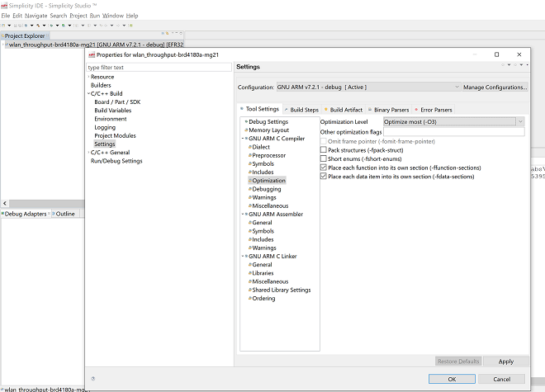Click the Manage Configurations button
This screenshot has height=392, width=545.
point(495,87)
